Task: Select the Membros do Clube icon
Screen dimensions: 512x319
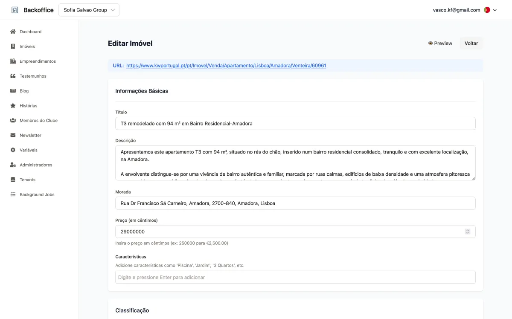Action: tap(13, 120)
